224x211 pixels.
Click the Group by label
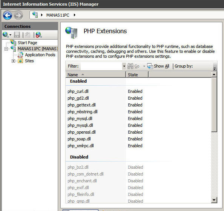tap(184, 66)
